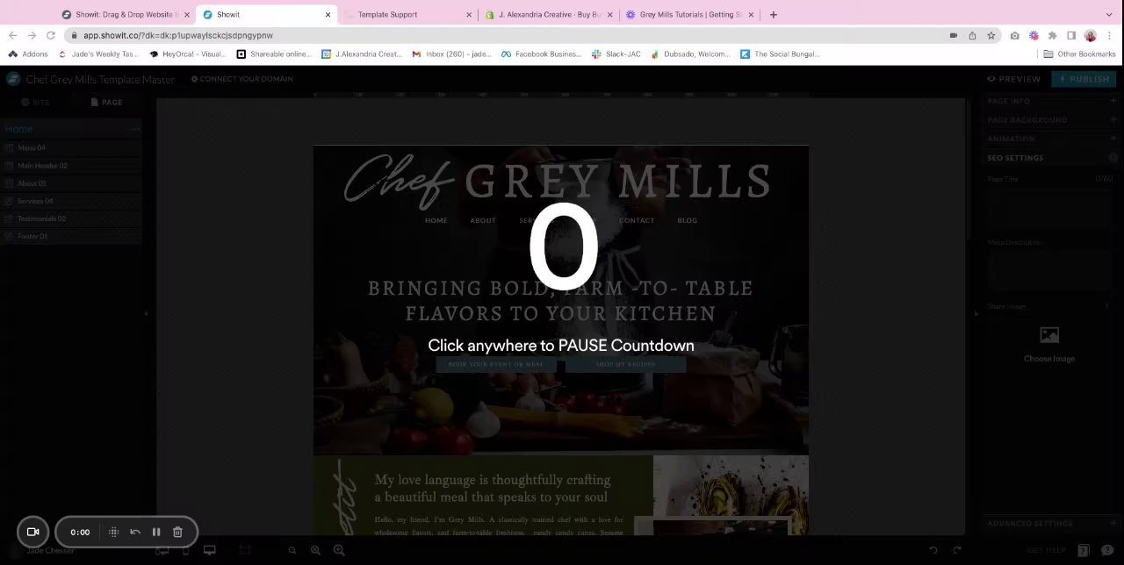Switch to desktop view icon in Showit
Image resolution: width=1124 pixels, height=565 pixels.
pyautogui.click(x=209, y=550)
